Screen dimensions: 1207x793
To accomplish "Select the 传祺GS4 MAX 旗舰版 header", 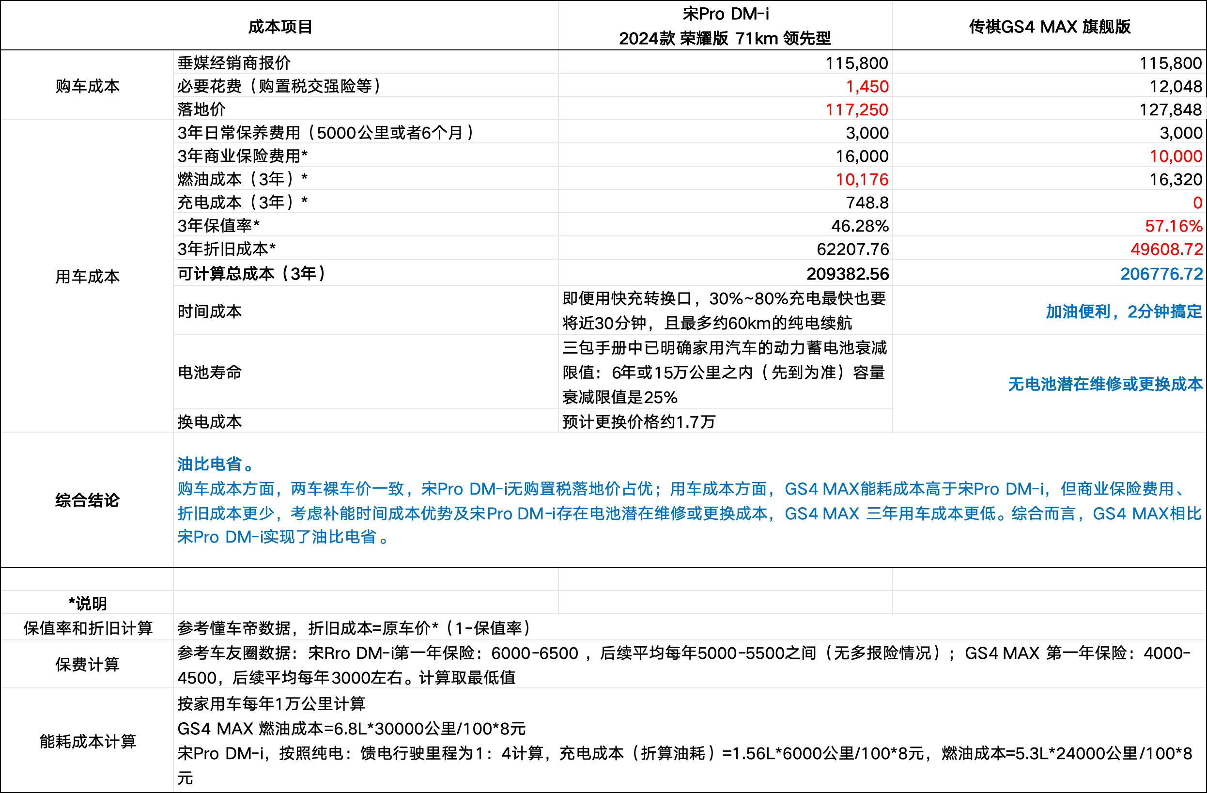I will click(x=1049, y=26).
